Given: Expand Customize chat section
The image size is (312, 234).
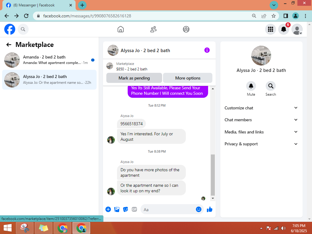Looking at the screenshot, I should point(261,108).
